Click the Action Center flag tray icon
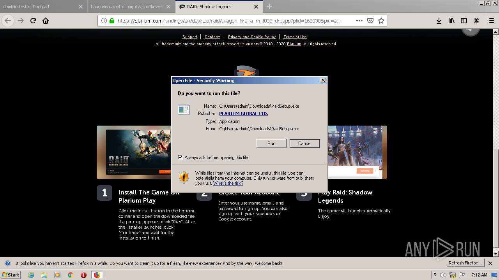The image size is (499, 280). point(462,275)
